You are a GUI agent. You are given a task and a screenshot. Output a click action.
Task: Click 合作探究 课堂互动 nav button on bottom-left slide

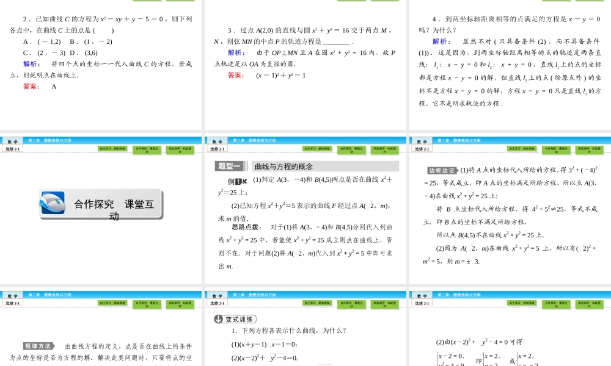tap(148, 303)
